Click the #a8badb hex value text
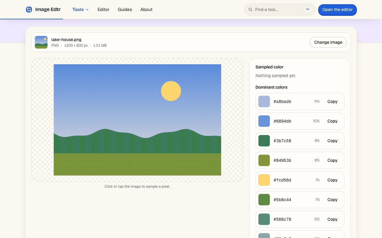 [x=282, y=101]
